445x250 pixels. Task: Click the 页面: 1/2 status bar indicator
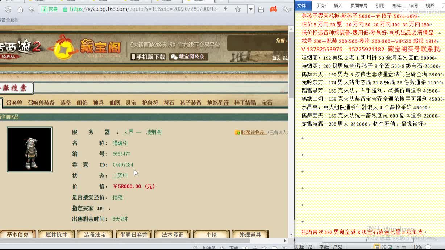point(304,247)
